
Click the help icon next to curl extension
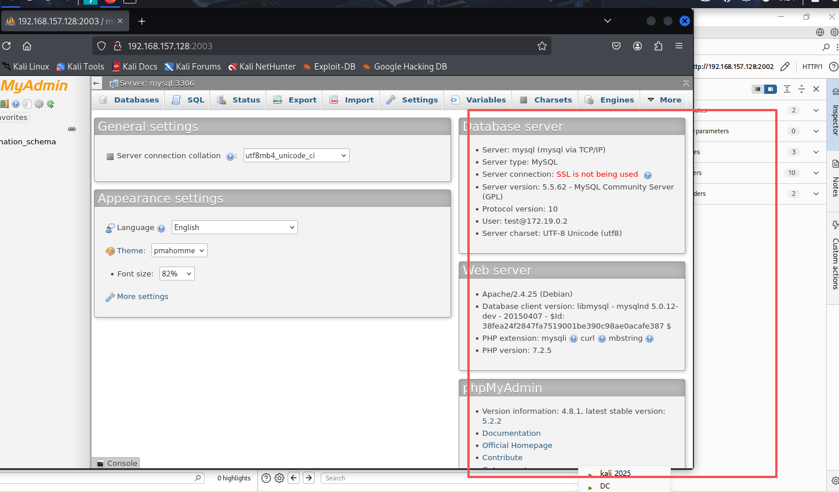[602, 339]
